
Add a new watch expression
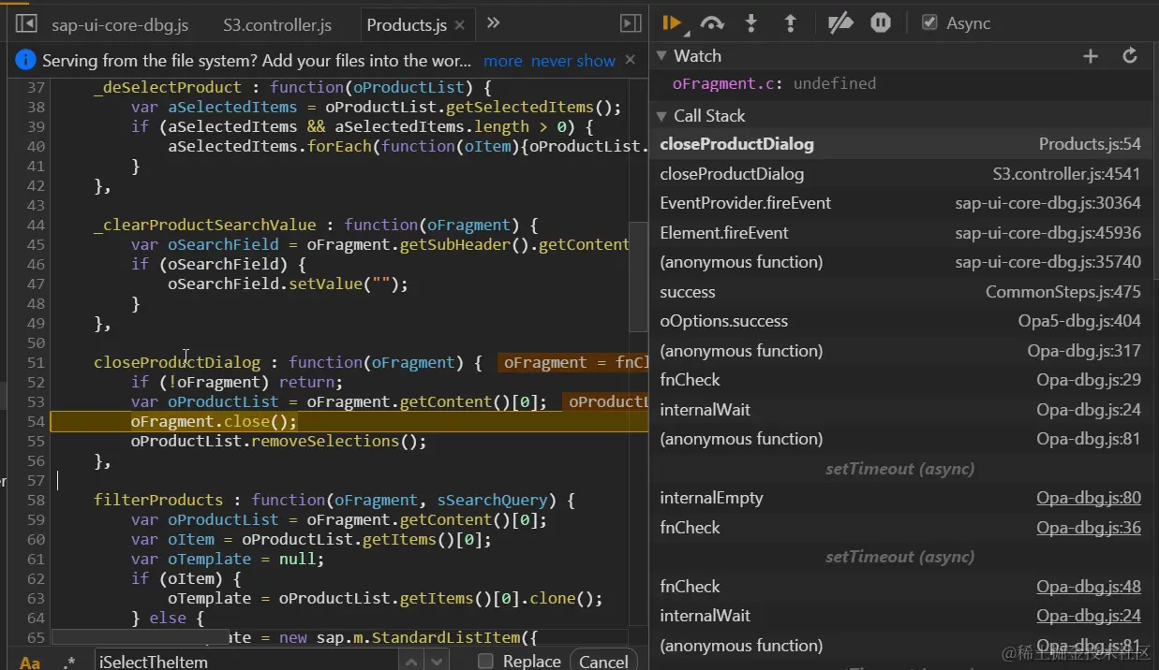coord(1091,56)
